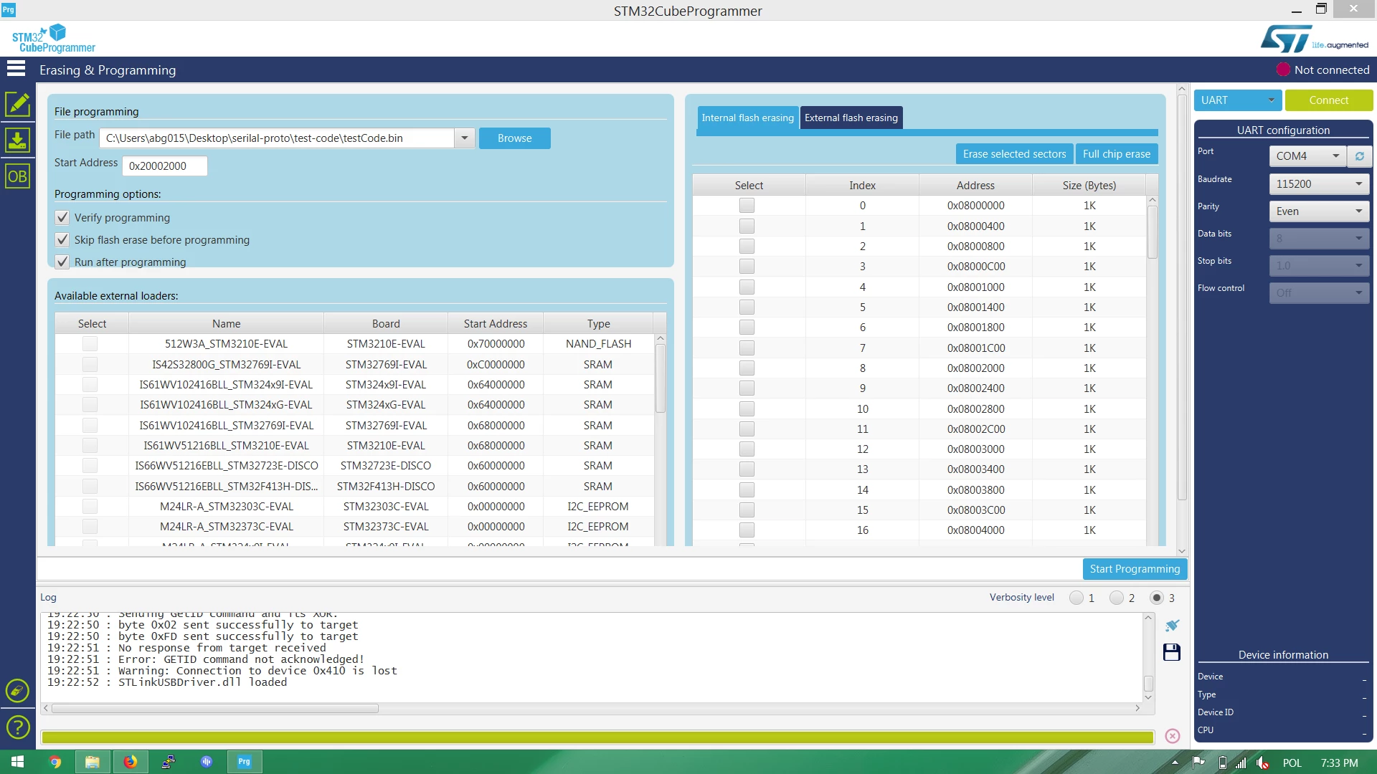
Task: Uncheck Verify programming checkbox
Action: point(62,217)
